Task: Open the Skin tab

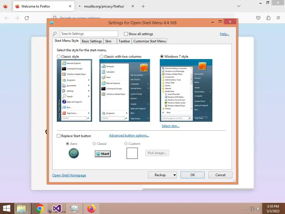Action: point(110,41)
